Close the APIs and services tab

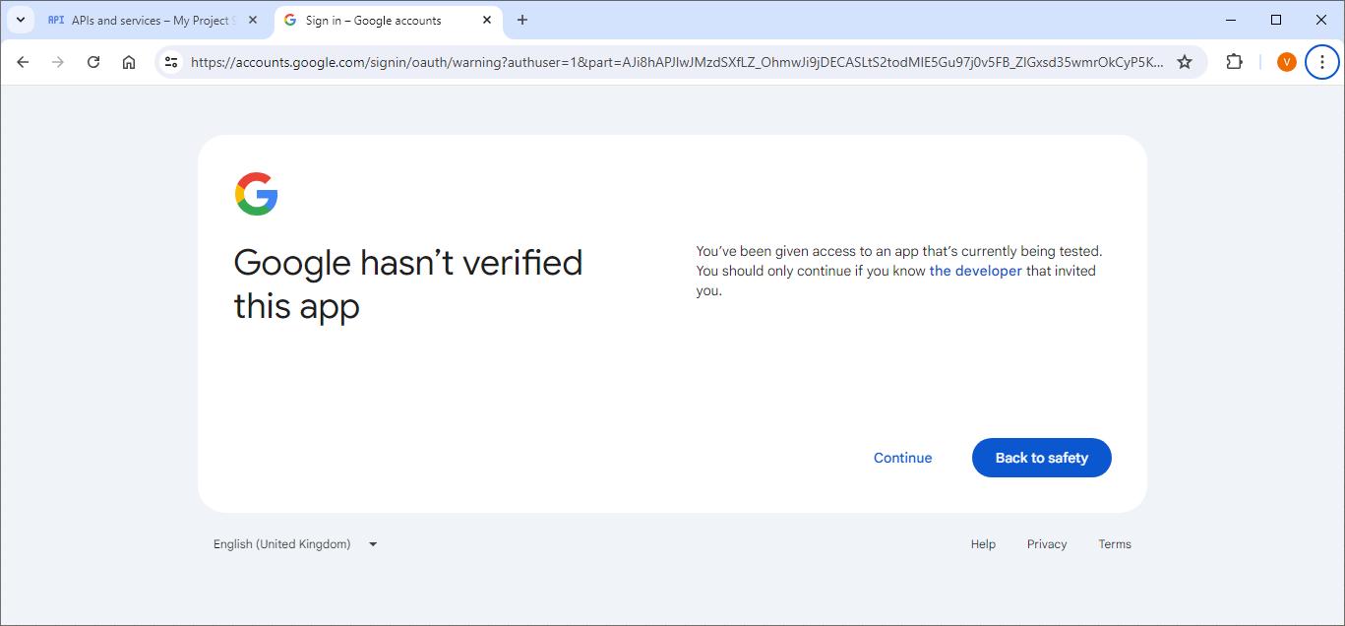point(253,20)
